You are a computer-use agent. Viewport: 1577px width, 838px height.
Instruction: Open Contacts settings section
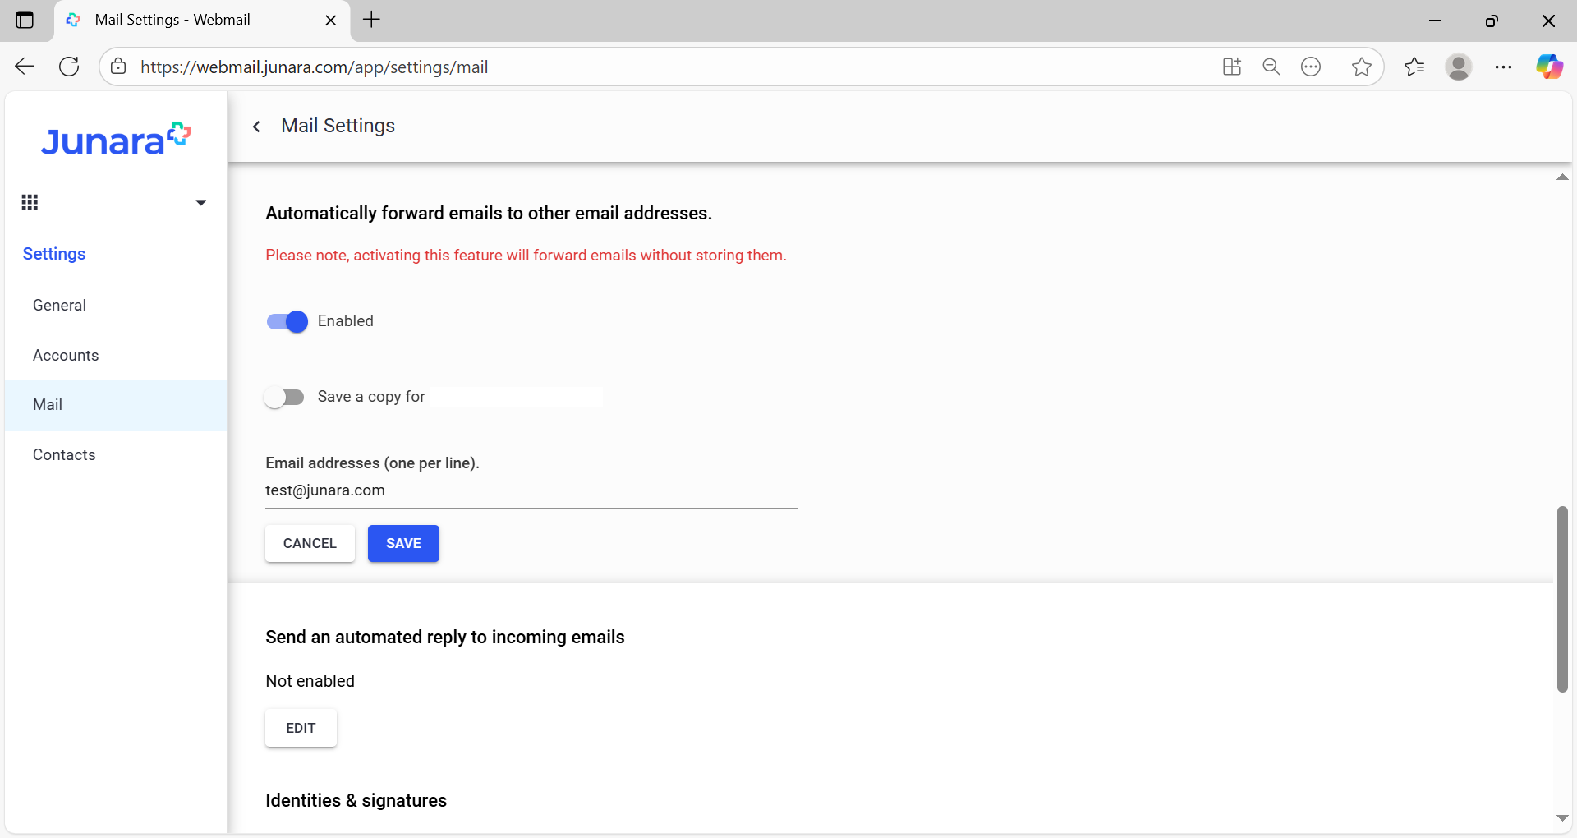pos(116,455)
